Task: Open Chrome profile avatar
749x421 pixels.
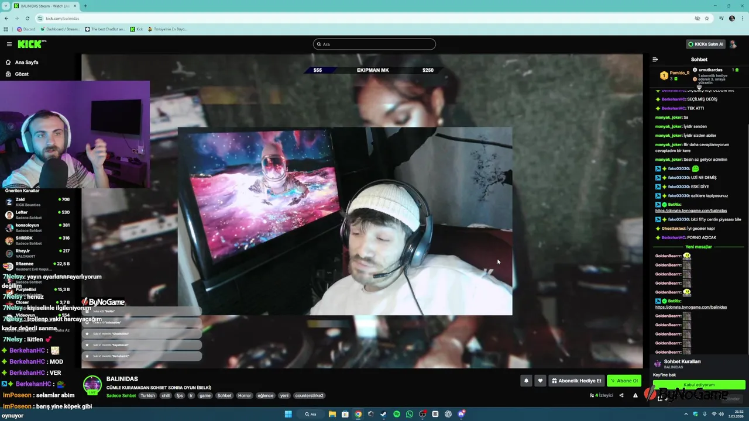Action: coord(731,18)
